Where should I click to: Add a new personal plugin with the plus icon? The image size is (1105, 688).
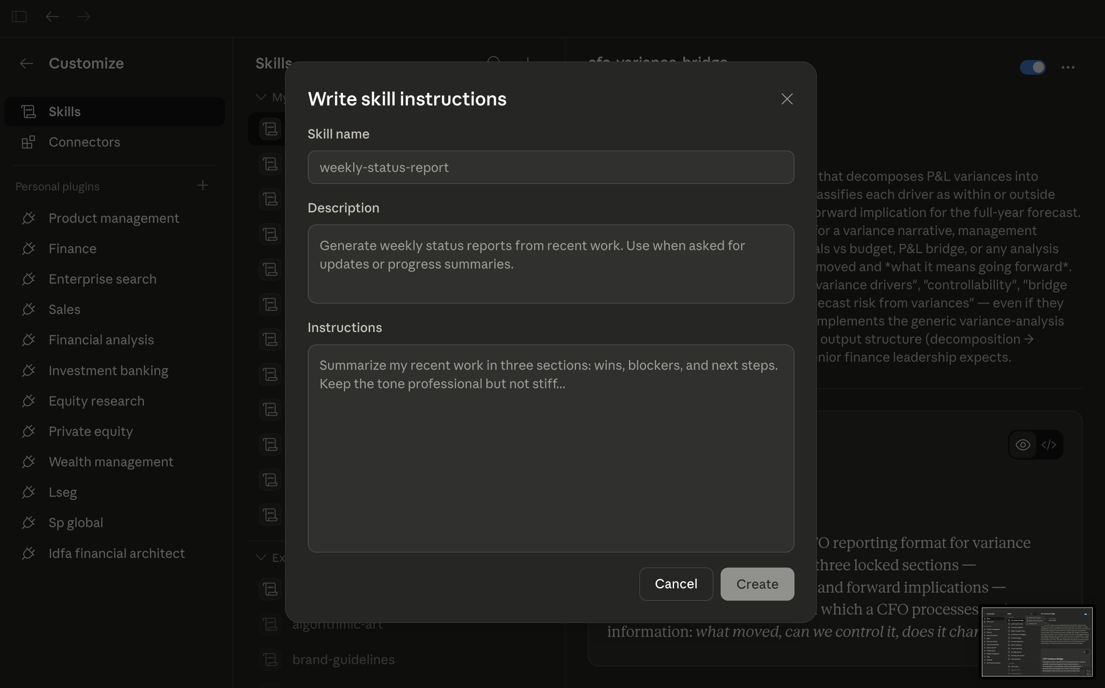tap(203, 185)
